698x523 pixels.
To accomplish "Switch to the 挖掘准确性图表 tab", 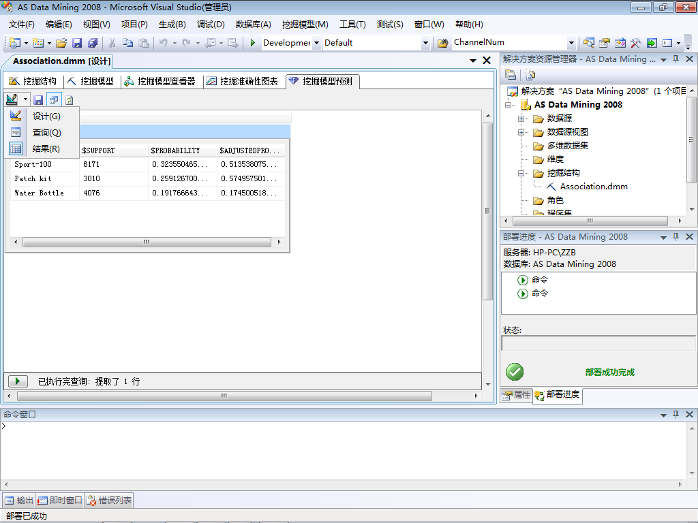I will (243, 81).
